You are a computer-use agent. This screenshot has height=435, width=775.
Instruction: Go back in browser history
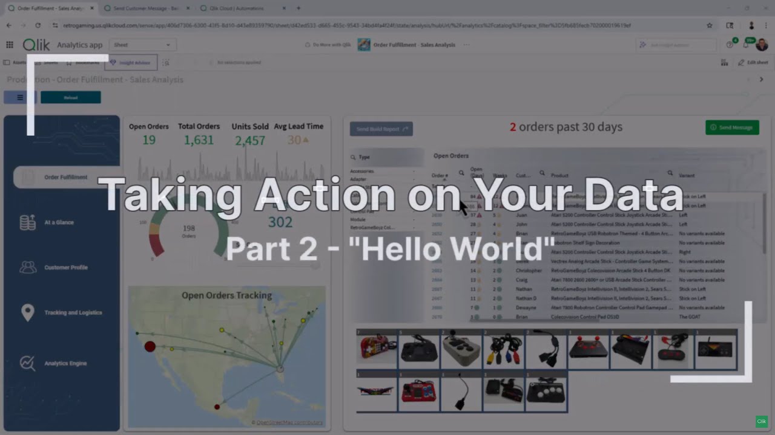8,25
